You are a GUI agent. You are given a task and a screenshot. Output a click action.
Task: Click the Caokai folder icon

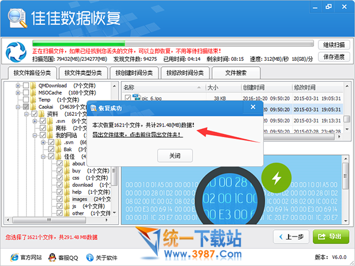click(x=33, y=107)
